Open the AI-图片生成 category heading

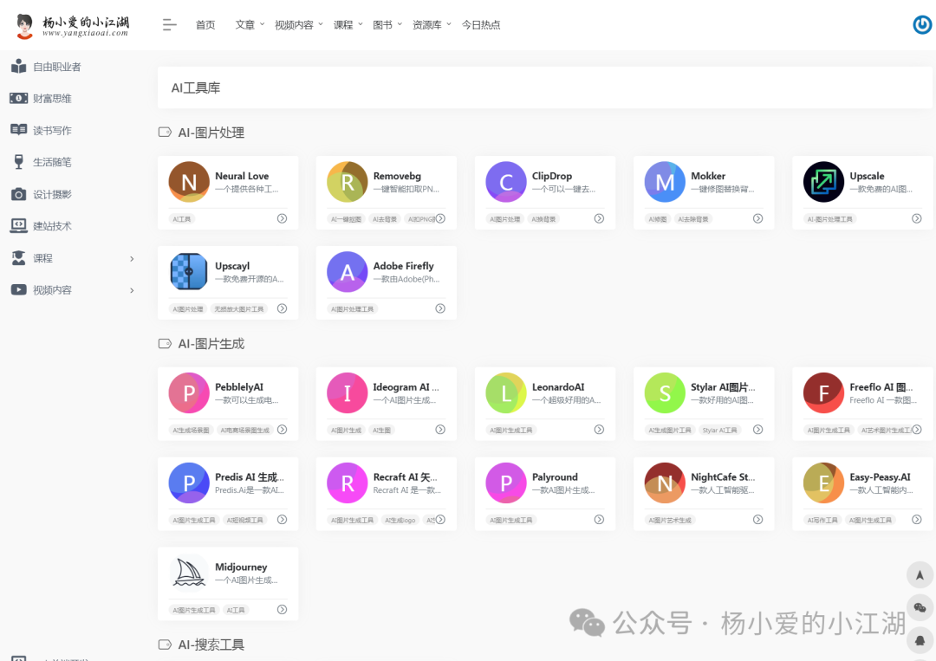[x=211, y=344]
